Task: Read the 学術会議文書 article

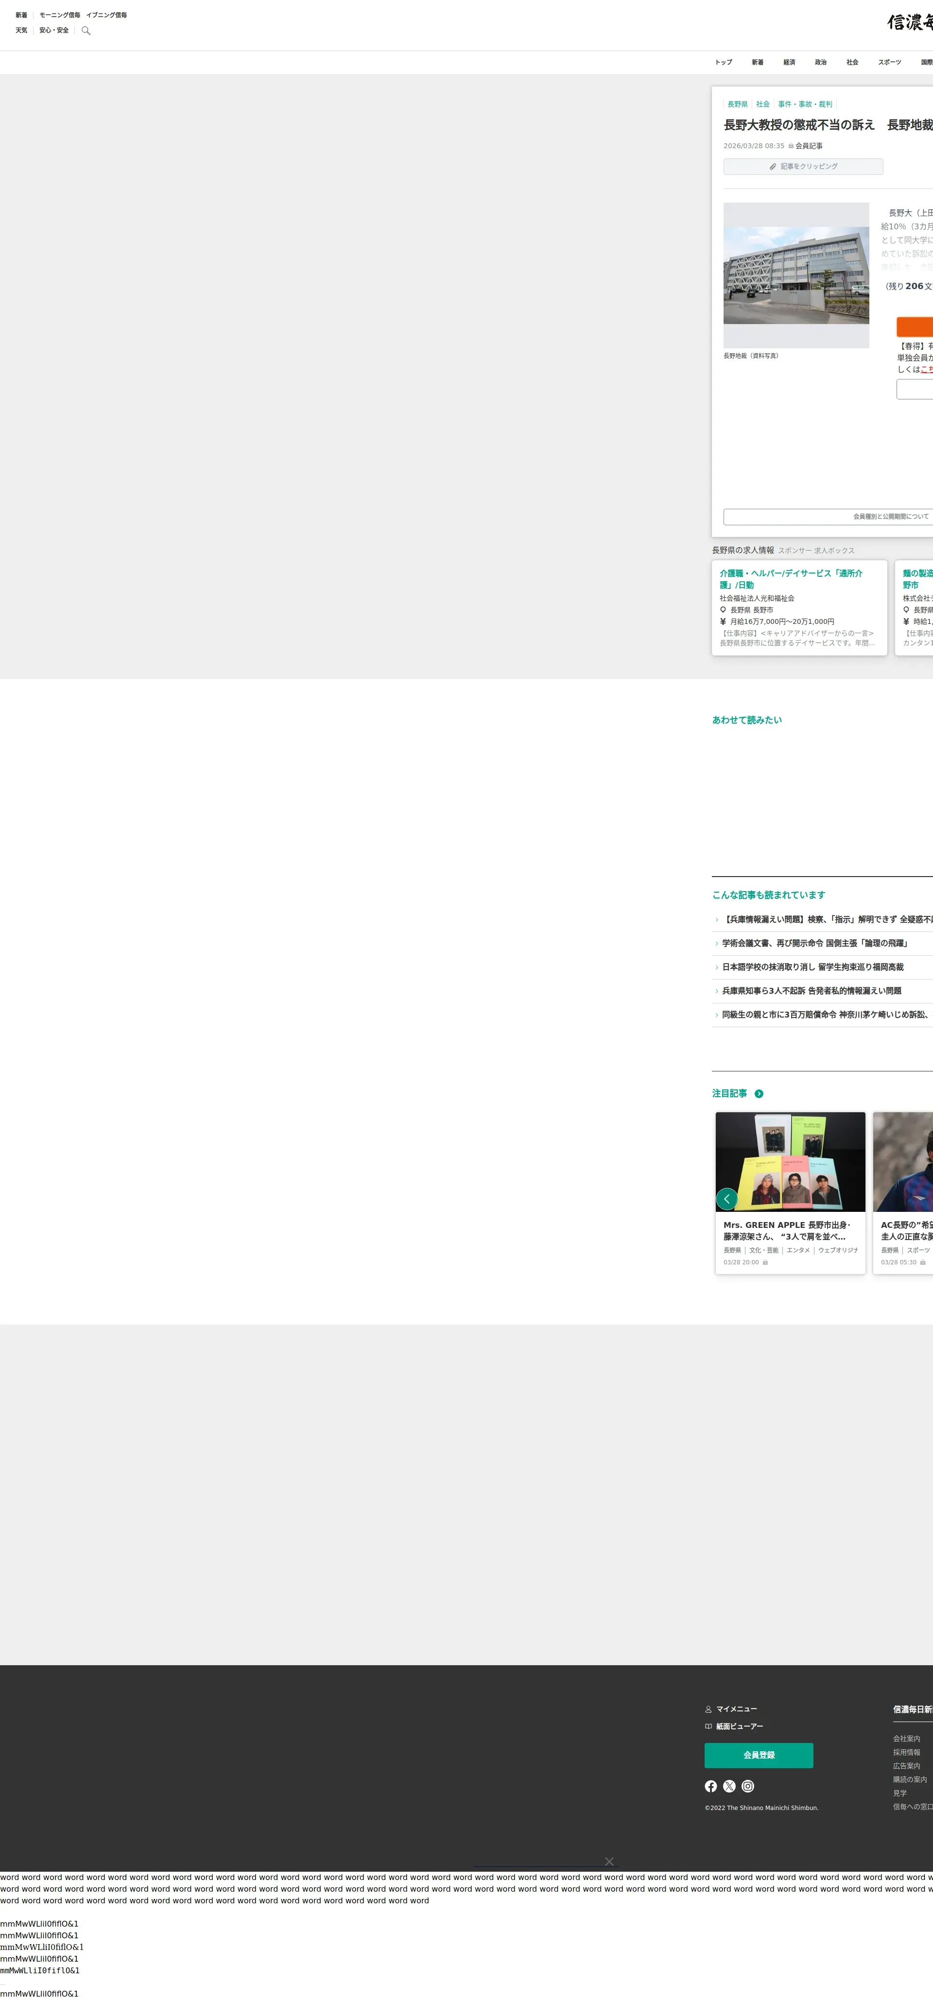Action: click(815, 943)
